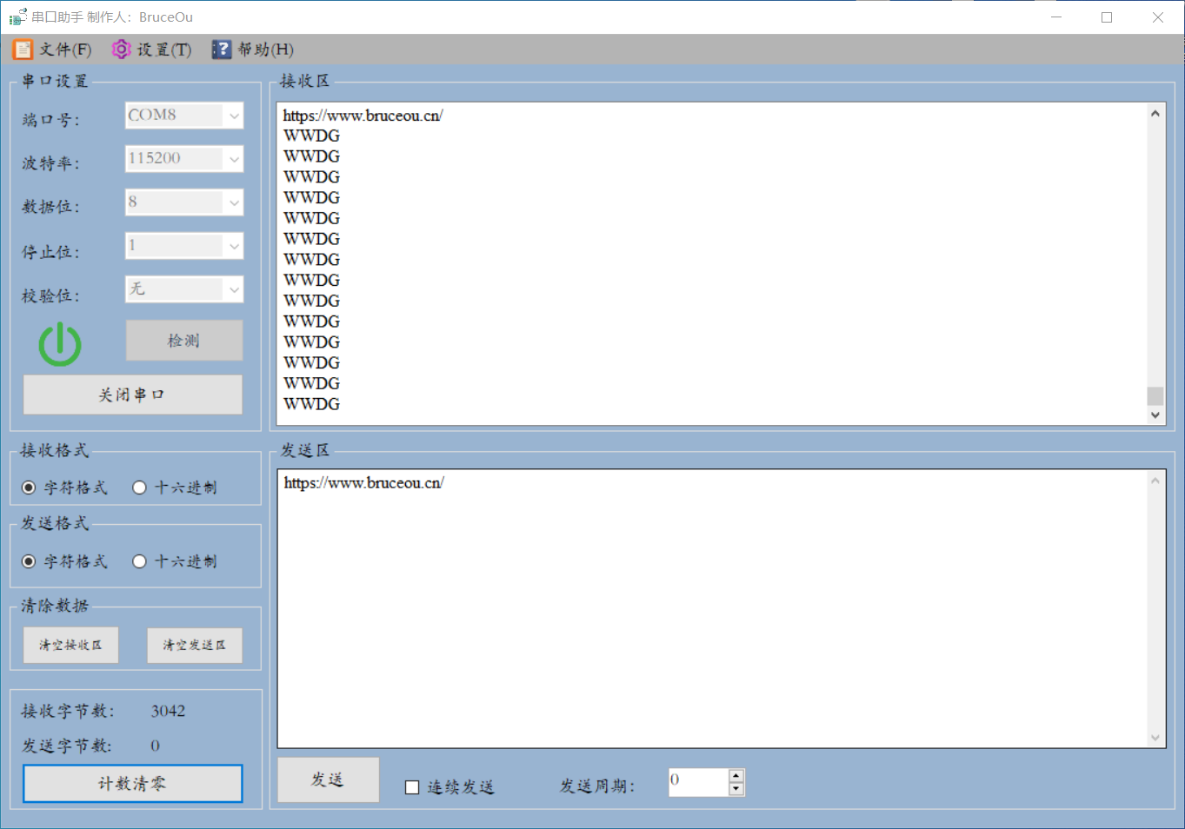
Task: Click inside the 发送区 text area
Action: coord(721,609)
